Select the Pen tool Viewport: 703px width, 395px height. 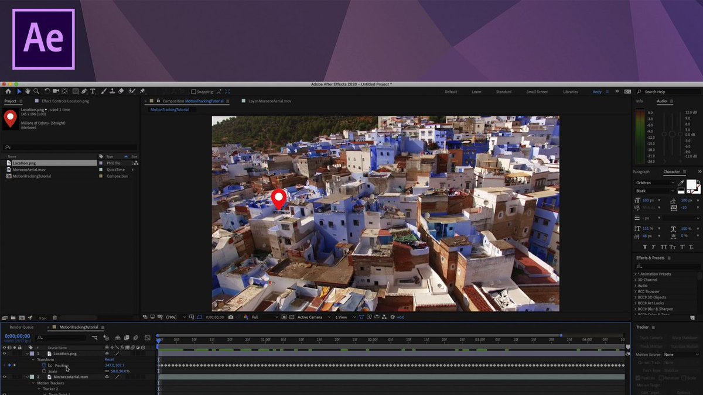click(x=84, y=92)
